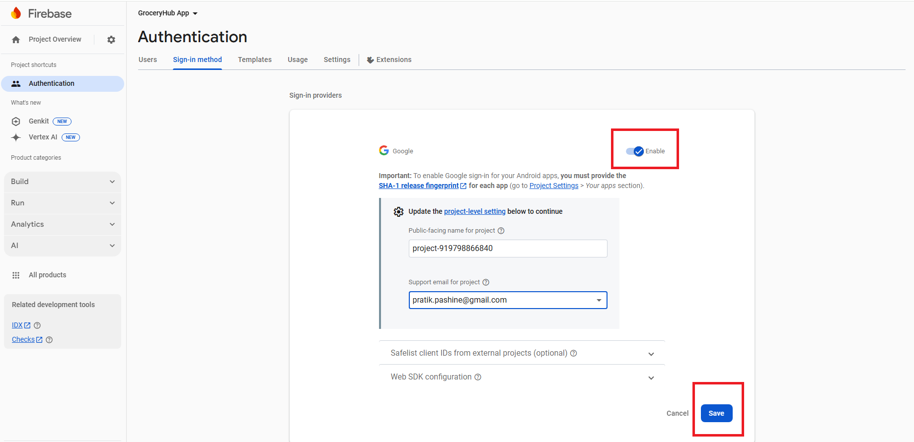The image size is (914, 442).
Task: Click the NEW badge beside Vertex AI
Action: (x=71, y=137)
